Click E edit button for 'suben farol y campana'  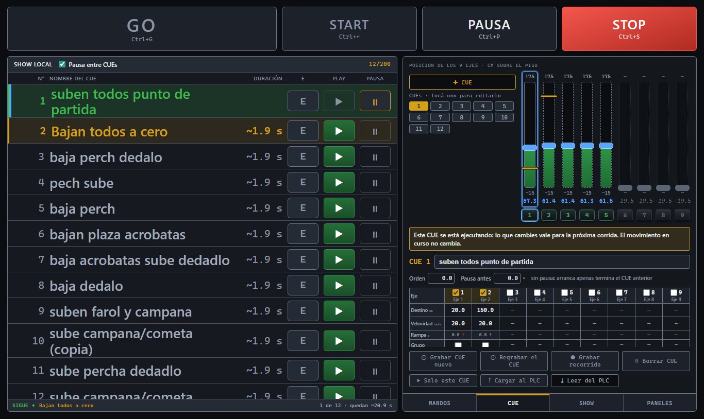[x=303, y=311]
